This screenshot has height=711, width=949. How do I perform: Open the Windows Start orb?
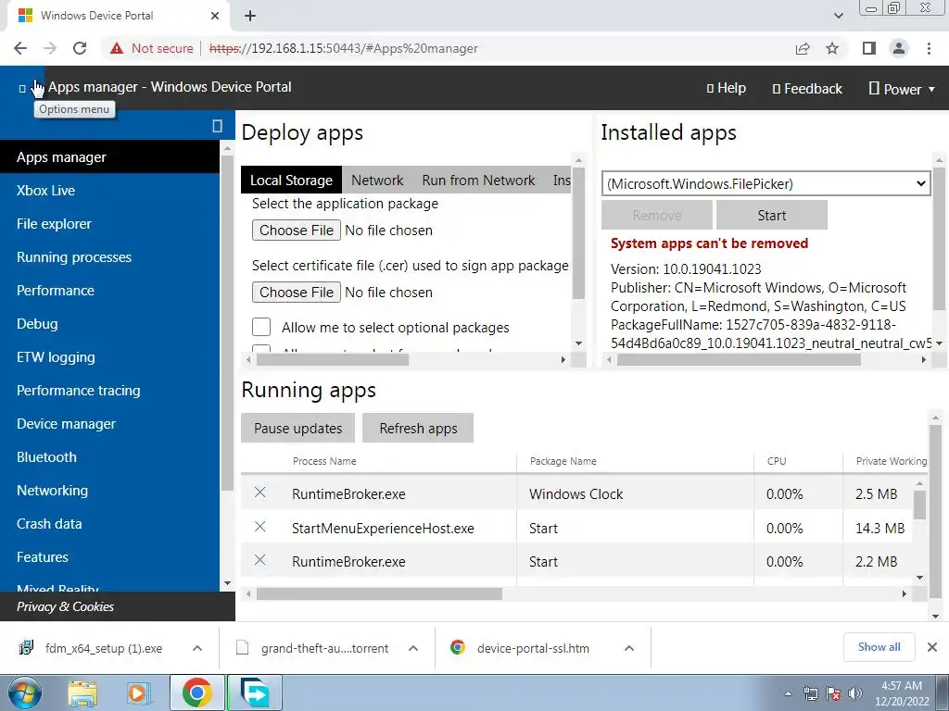24,692
